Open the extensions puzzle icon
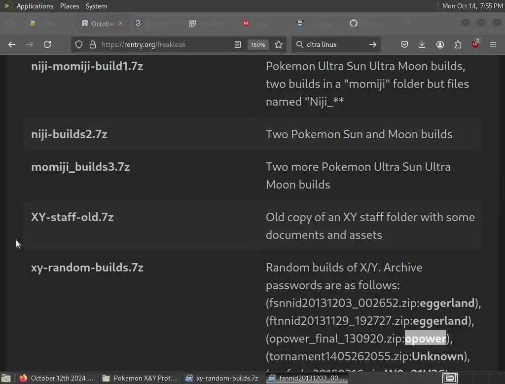Viewport: 505px width, 384px height. [458, 44]
